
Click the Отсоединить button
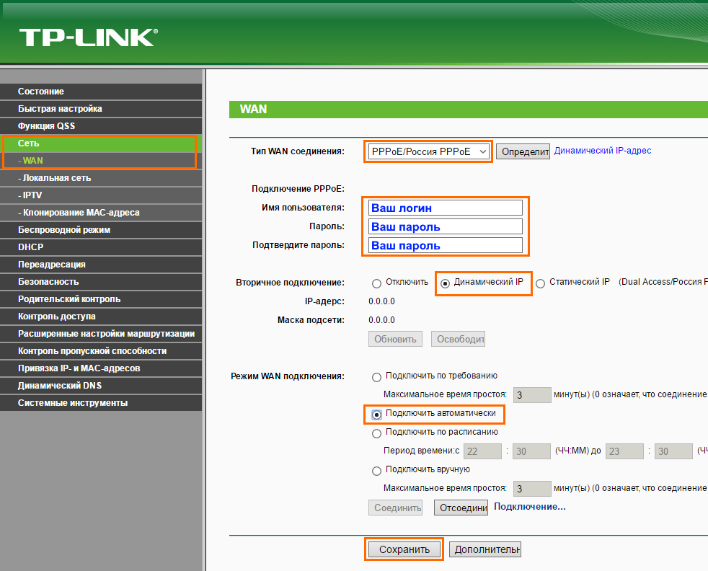coord(461,508)
